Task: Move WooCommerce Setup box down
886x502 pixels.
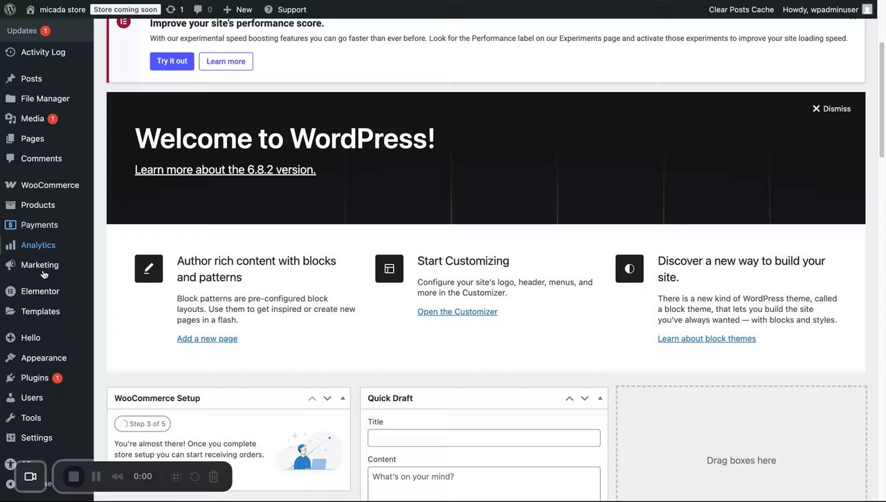Action: pyautogui.click(x=327, y=398)
